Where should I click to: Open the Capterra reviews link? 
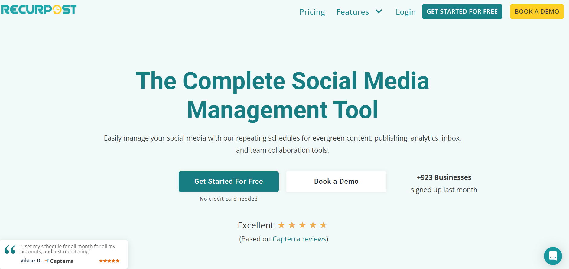point(300,239)
